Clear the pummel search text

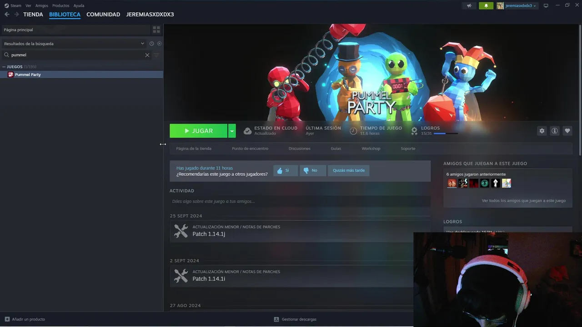click(147, 55)
